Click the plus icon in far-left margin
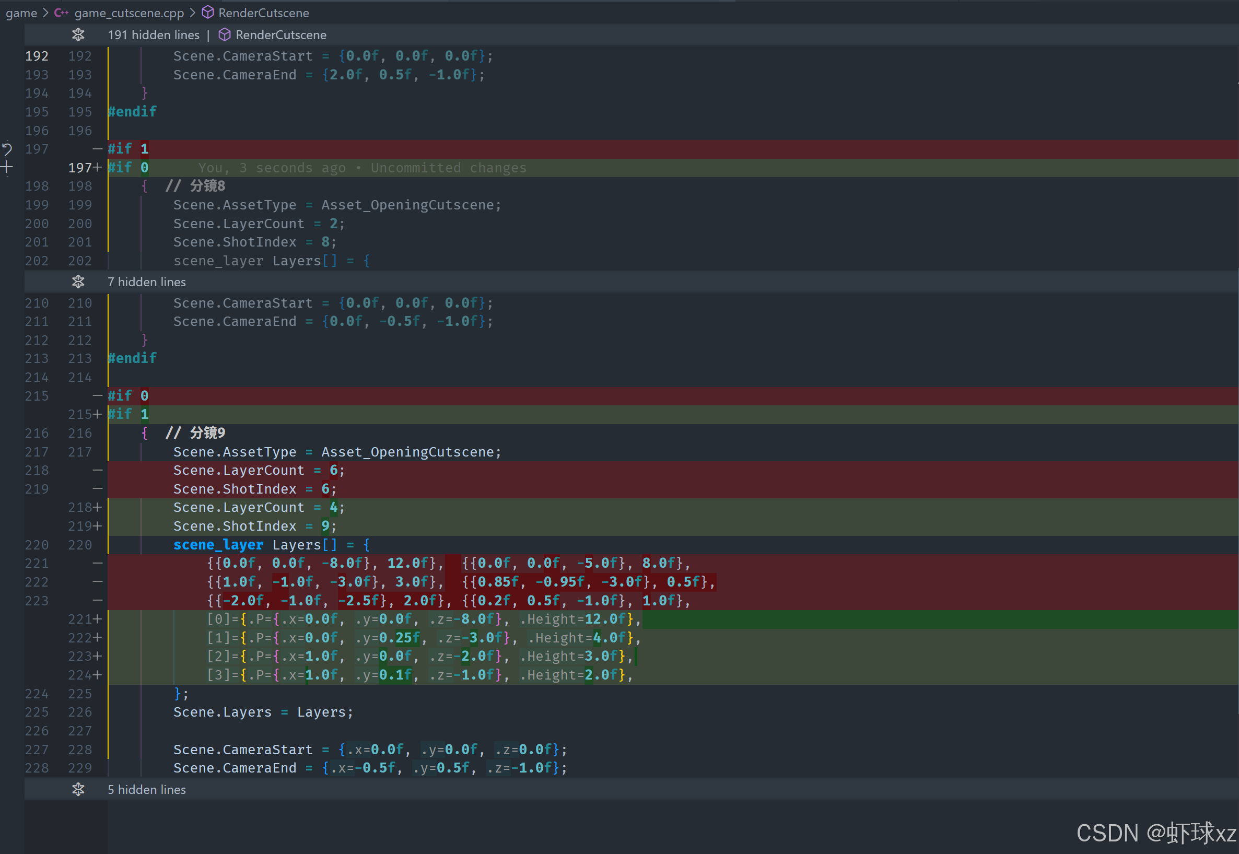The image size is (1239, 854). tap(7, 168)
